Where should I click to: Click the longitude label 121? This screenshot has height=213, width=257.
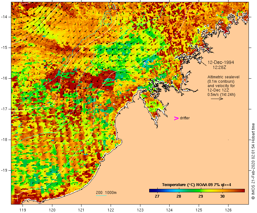(x=81, y=210)
